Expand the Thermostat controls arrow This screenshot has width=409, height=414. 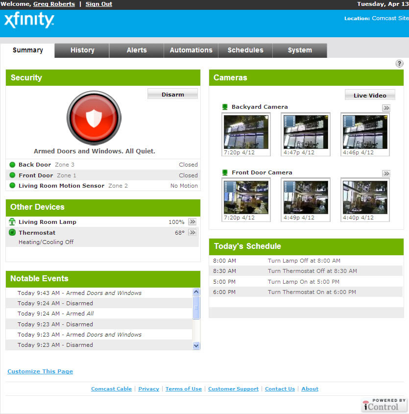[x=192, y=233]
